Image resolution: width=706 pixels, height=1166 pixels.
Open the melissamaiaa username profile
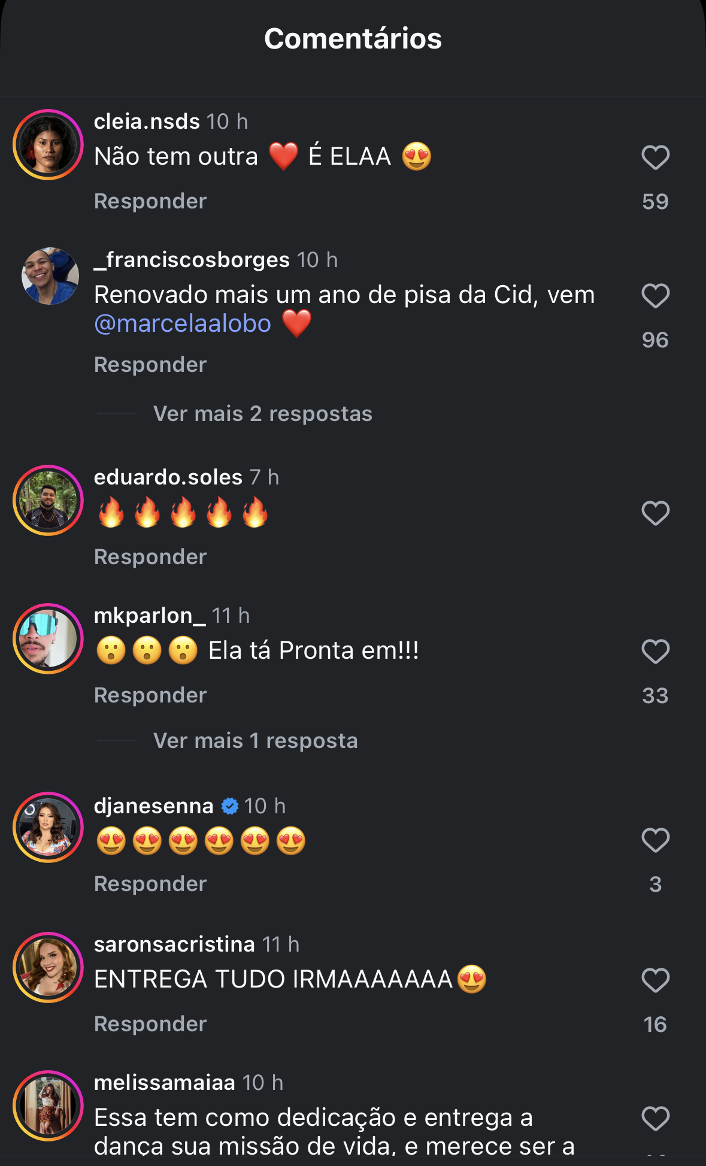pos(164,1083)
